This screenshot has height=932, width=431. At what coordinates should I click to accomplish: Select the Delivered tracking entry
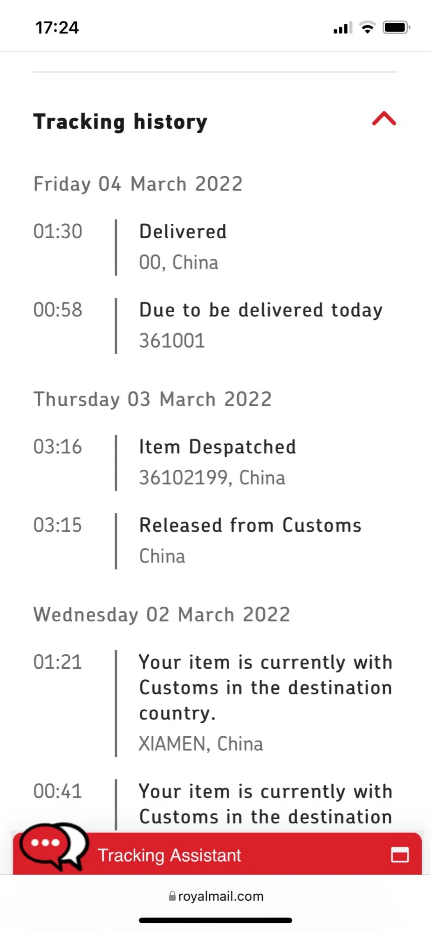point(183,232)
